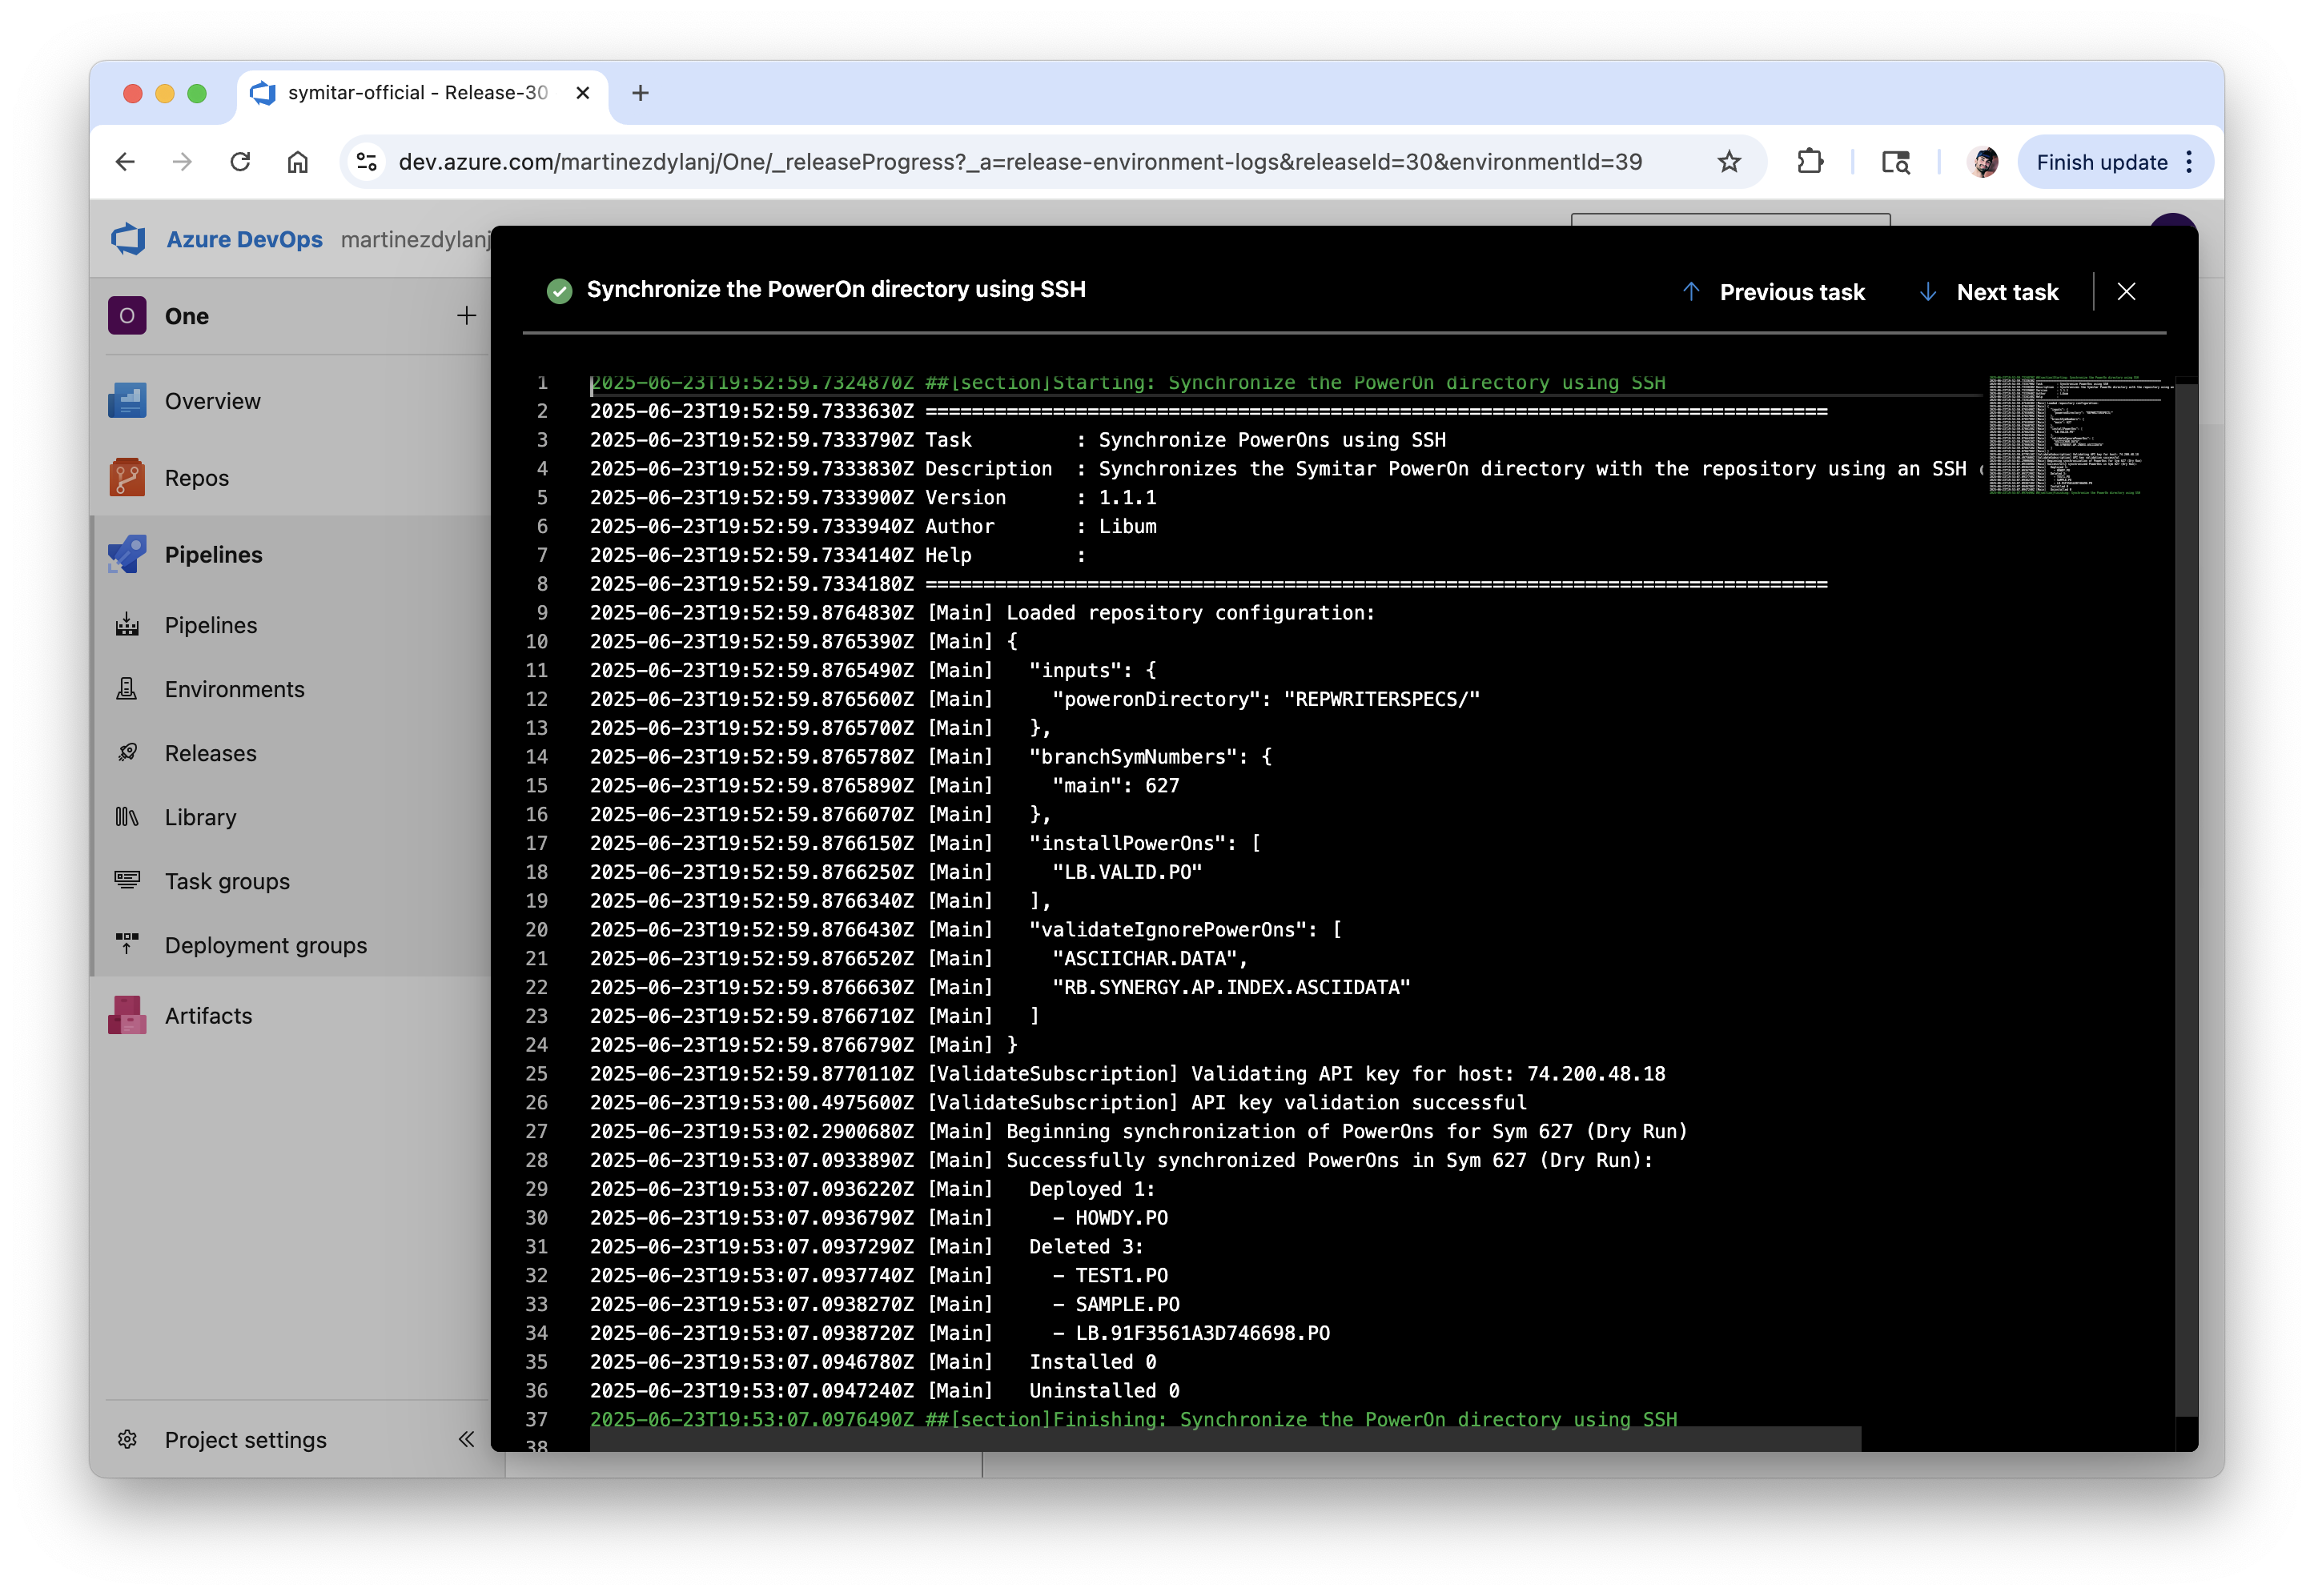Click log line number 25
The height and width of the screenshot is (1596, 2314).
pyautogui.click(x=537, y=1073)
